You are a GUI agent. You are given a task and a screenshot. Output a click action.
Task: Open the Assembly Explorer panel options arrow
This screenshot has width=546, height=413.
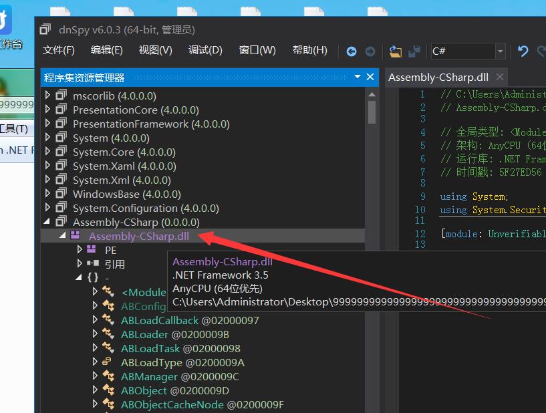[x=358, y=78]
